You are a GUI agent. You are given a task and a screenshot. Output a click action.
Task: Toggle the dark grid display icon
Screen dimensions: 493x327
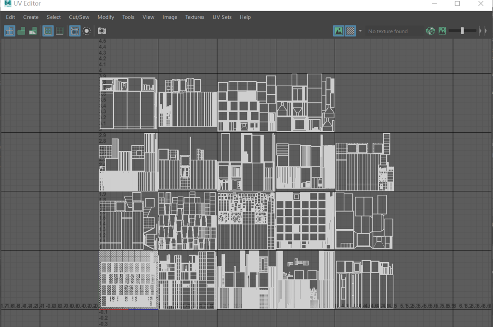point(60,31)
